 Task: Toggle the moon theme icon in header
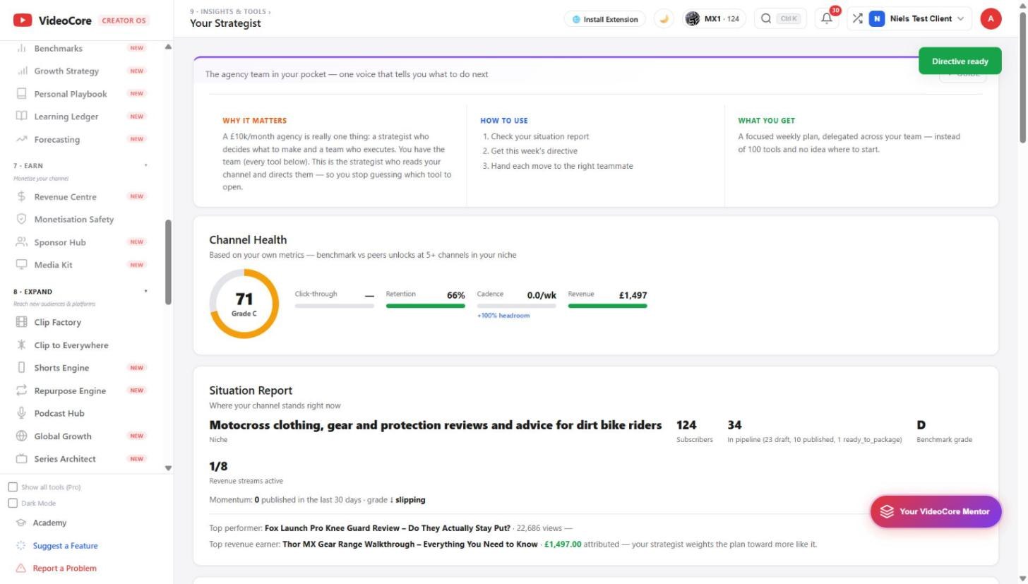pos(664,19)
